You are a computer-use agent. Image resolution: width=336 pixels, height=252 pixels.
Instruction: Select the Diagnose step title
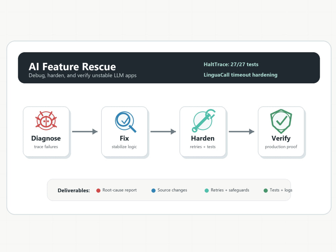(x=46, y=138)
